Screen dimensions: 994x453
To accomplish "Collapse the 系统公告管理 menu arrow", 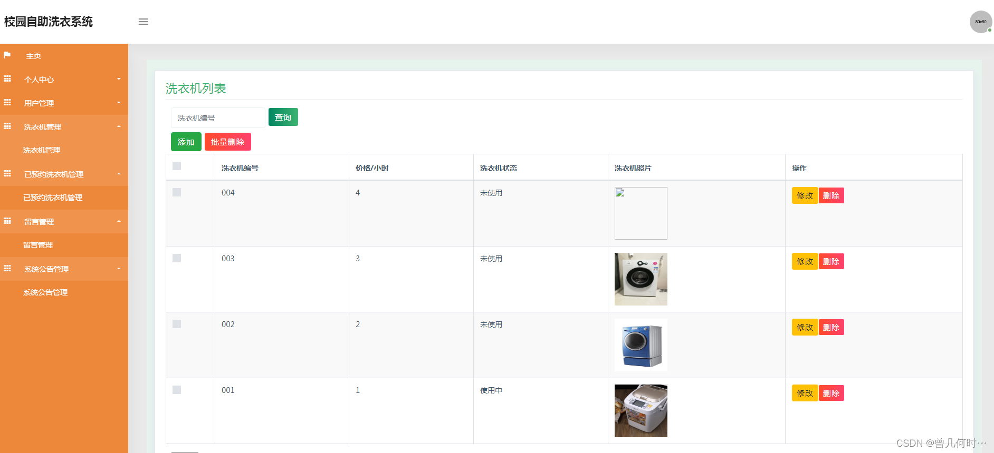I will click(x=119, y=269).
